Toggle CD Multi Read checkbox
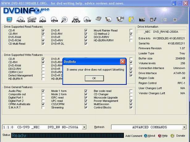The width and height of the screenshot is (190, 142). point(43,44)
